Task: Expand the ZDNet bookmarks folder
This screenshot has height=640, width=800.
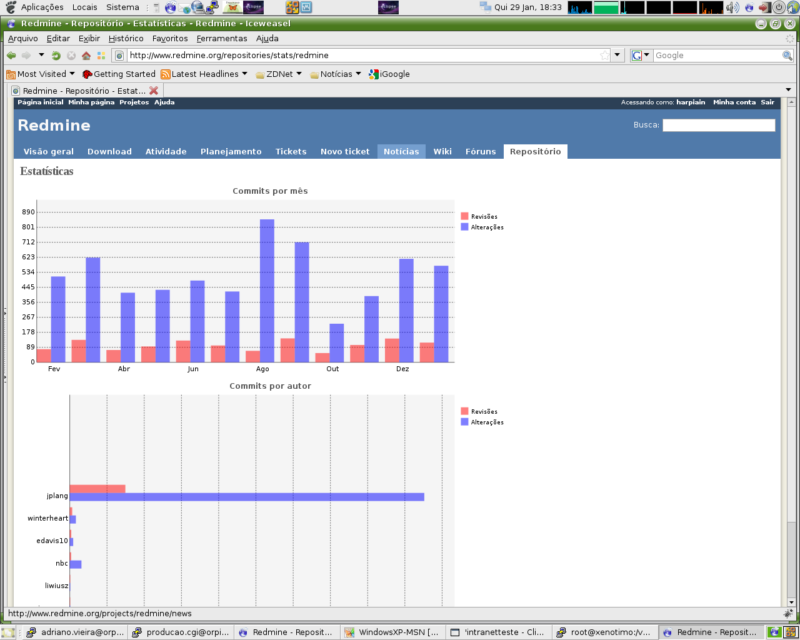Action: pyautogui.click(x=279, y=74)
